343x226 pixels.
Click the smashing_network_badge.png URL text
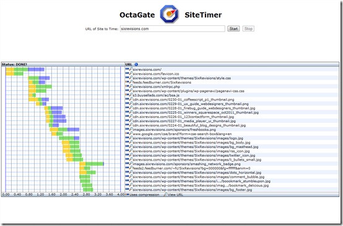[186, 164]
